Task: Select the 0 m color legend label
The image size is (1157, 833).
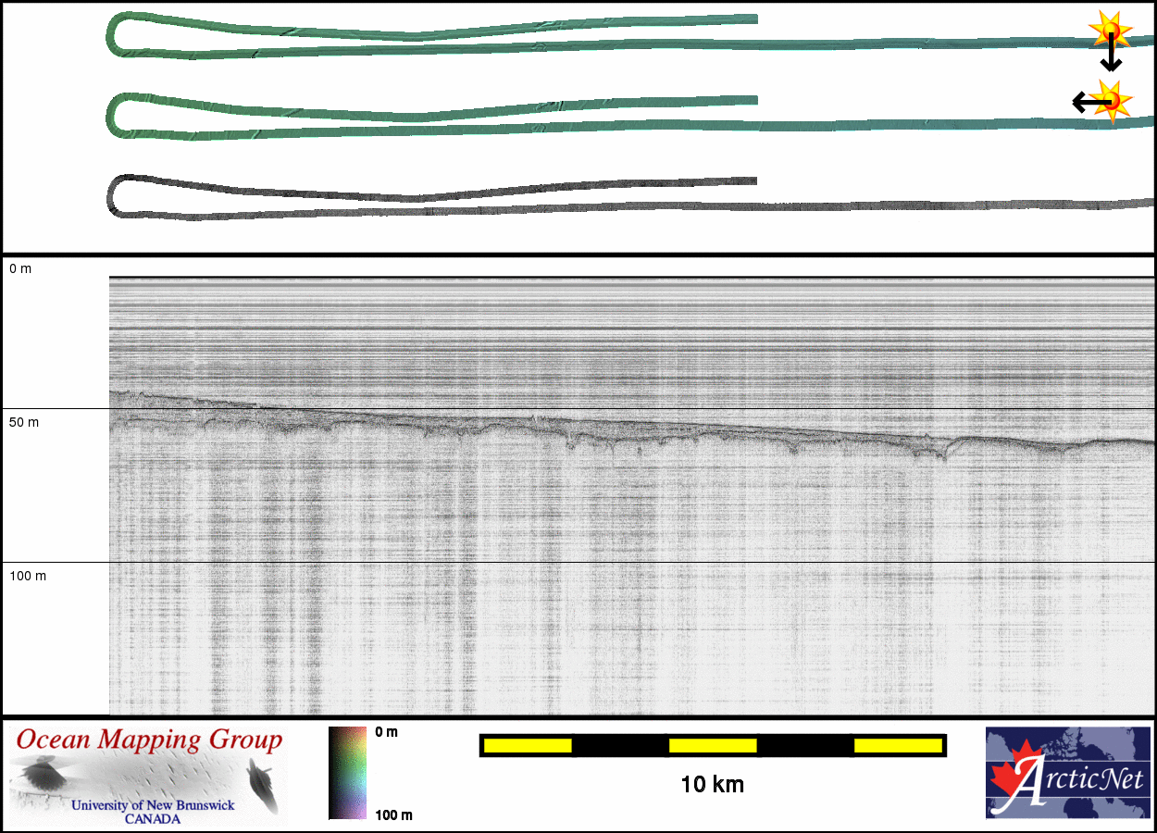Action: click(387, 732)
